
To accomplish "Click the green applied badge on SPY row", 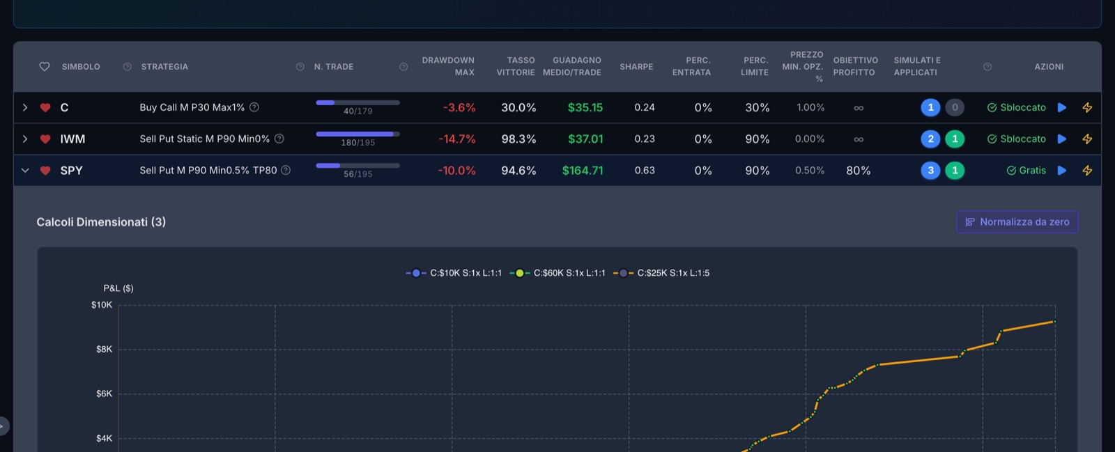I will (x=955, y=170).
